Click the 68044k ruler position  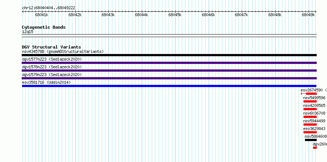point(141,15)
